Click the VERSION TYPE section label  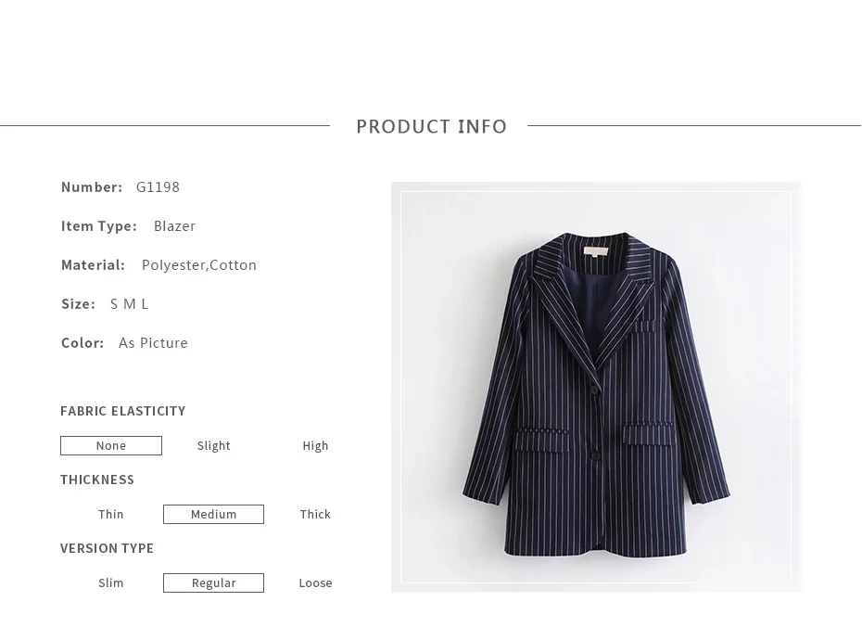point(108,548)
